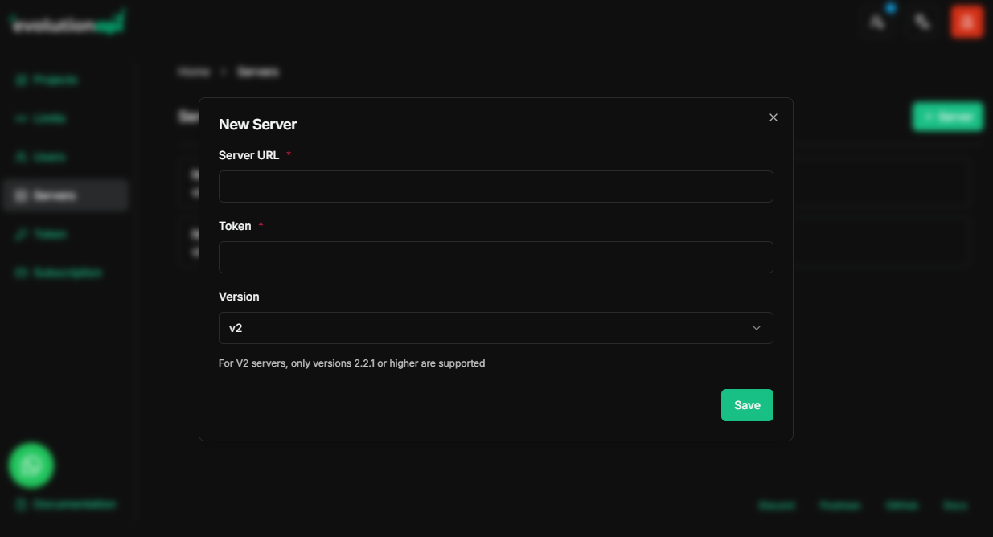This screenshot has height=537, width=993.
Task: Open the Token sidebar item
Action: pyautogui.click(x=65, y=234)
